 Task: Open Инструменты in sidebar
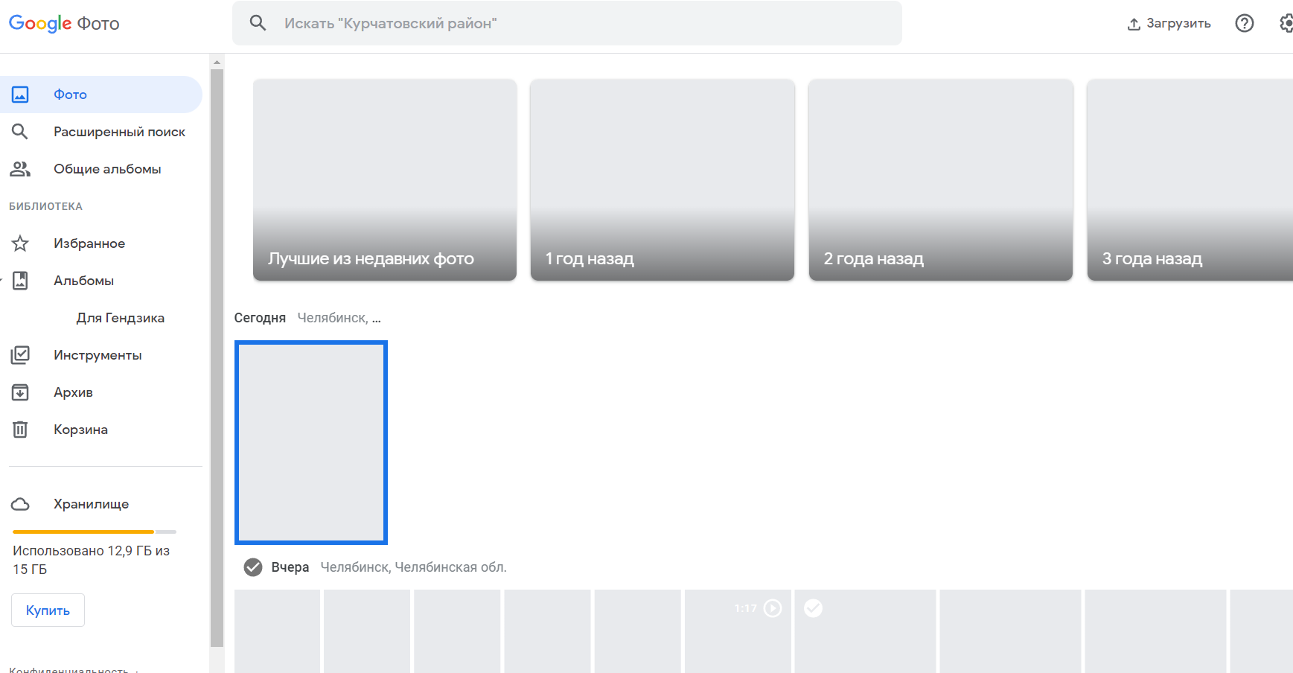[x=101, y=355]
